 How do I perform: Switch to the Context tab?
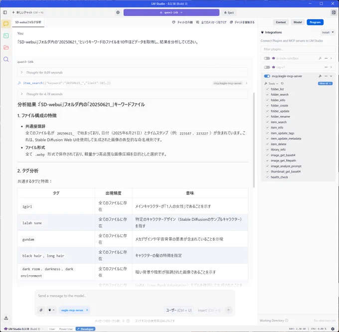281,22
